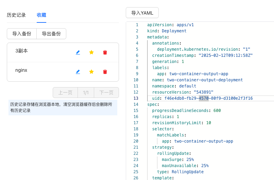The height and width of the screenshot is (180, 274).
Task: Go to next page 下一页
Action: click(x=106, y=93)
